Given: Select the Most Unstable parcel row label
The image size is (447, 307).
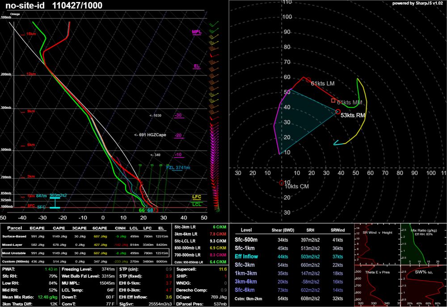Looking at the screenshot, I should [14, 253].
